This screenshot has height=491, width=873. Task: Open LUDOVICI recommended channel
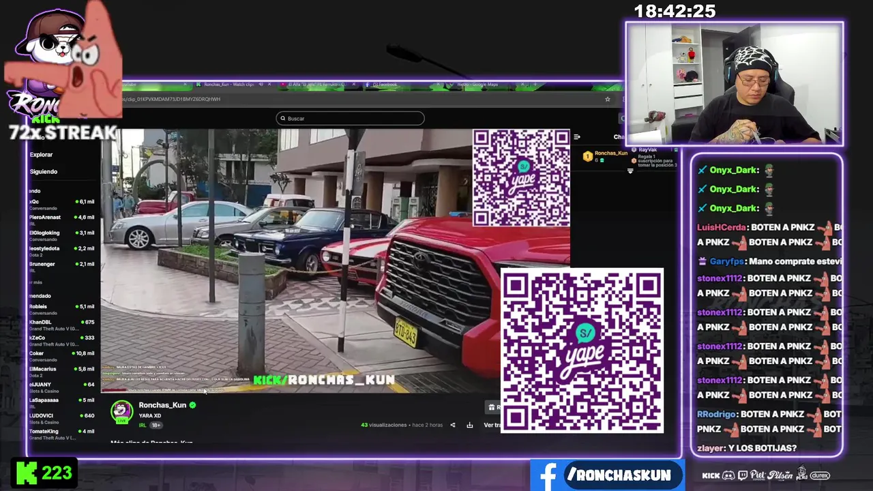coord(62,419)
